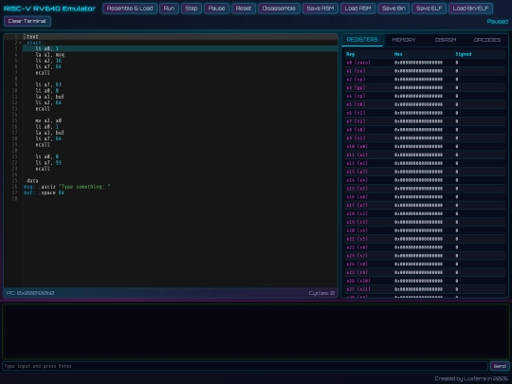512x384 pixels.
Task: Clear the terminal output
Action: pyautogui.click(x=27, y=21)
